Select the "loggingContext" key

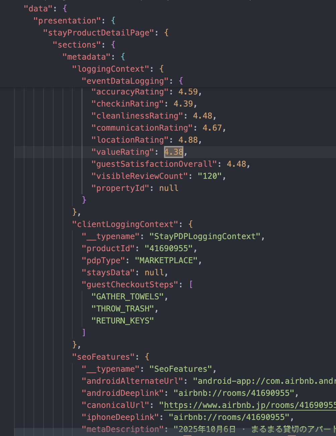tap(111, 69)
